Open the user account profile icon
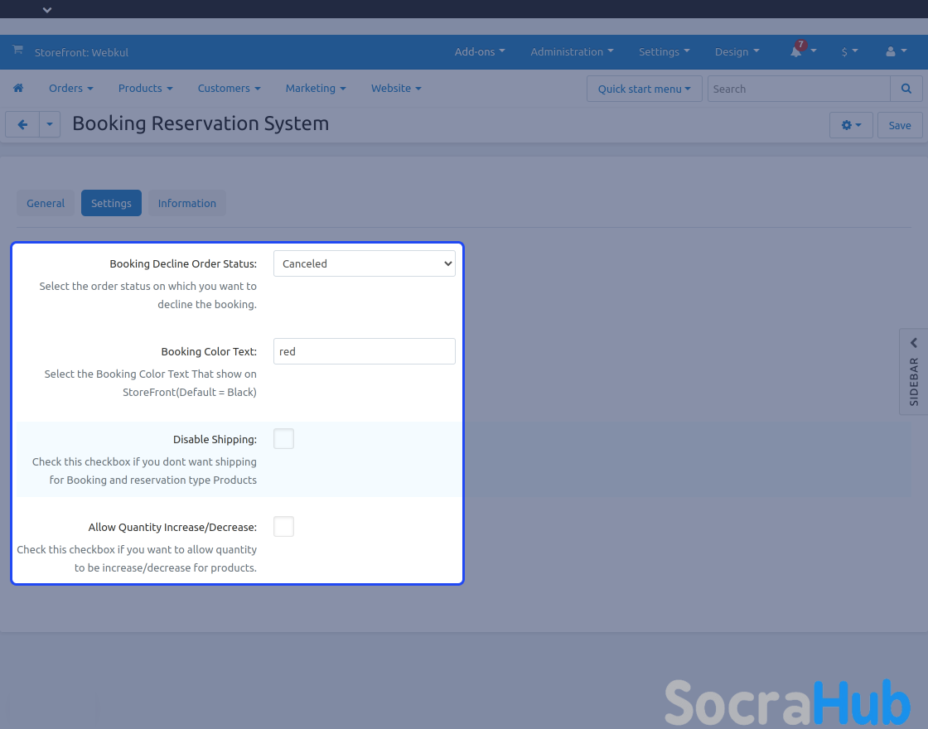 pyautogui.click(x=891, y=51)
